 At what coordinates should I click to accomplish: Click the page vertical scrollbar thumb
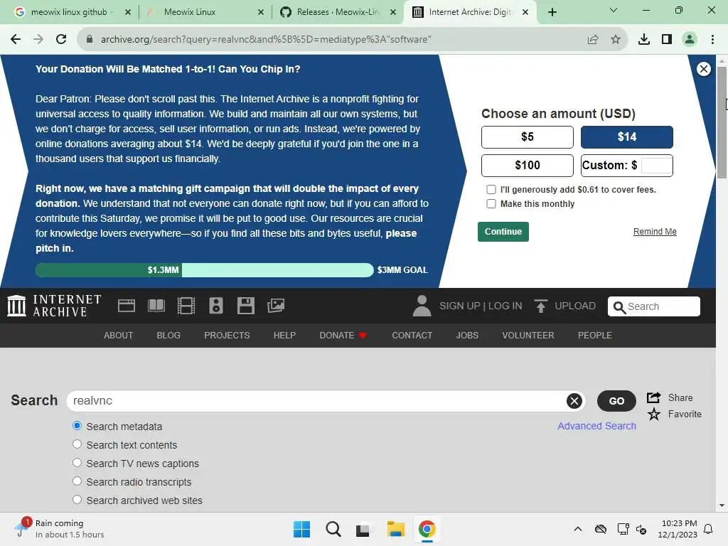tap(722, 122)
